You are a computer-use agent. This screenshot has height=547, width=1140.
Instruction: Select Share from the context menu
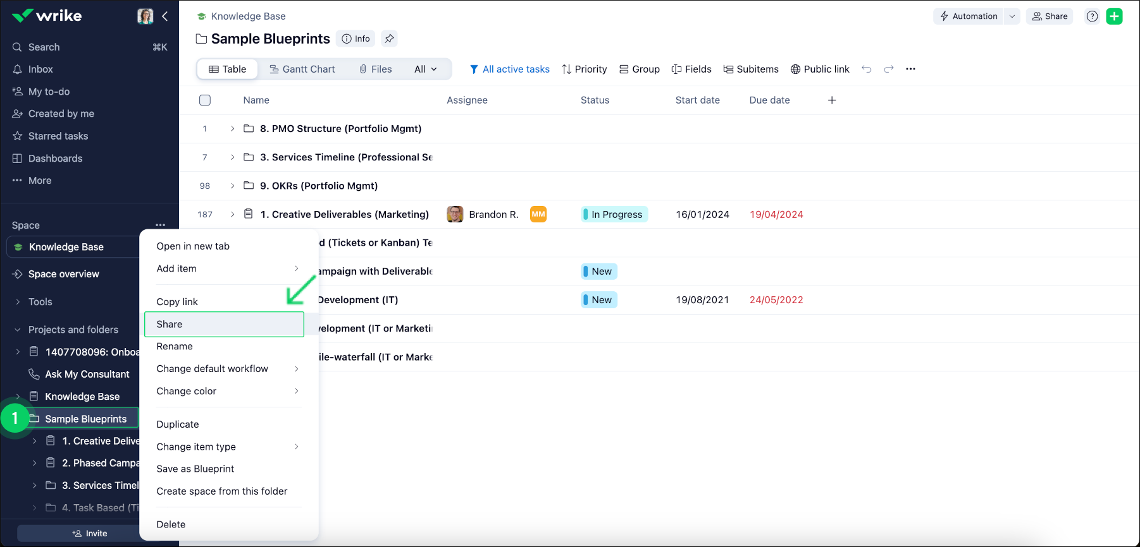coord(224,324)
